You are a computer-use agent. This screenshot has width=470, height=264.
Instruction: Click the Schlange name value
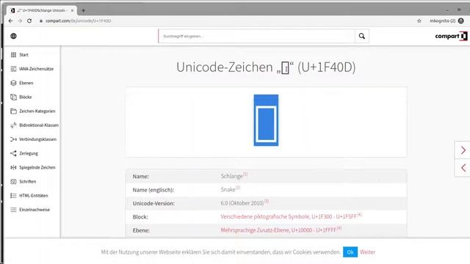[232, 176]
